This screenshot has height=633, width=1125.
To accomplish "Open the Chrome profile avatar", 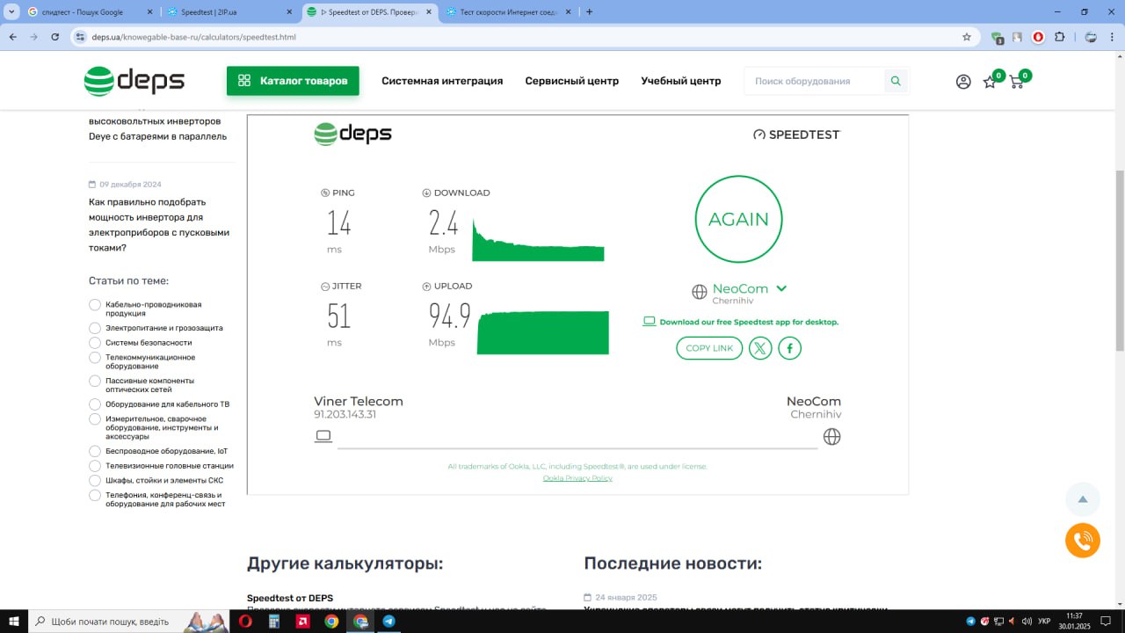I will pos(1091,37).
